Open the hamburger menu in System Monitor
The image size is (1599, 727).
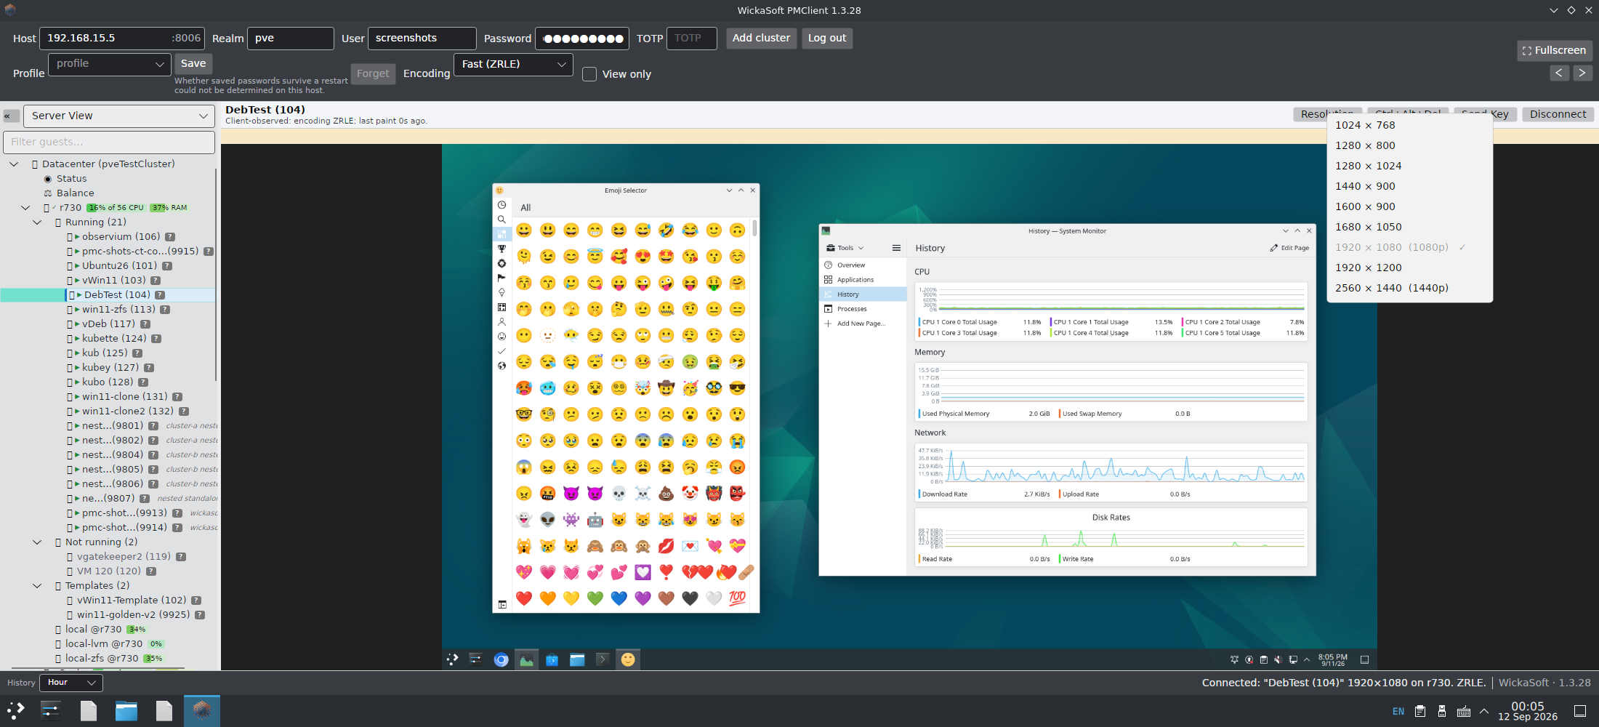click(x=896, y=248)
